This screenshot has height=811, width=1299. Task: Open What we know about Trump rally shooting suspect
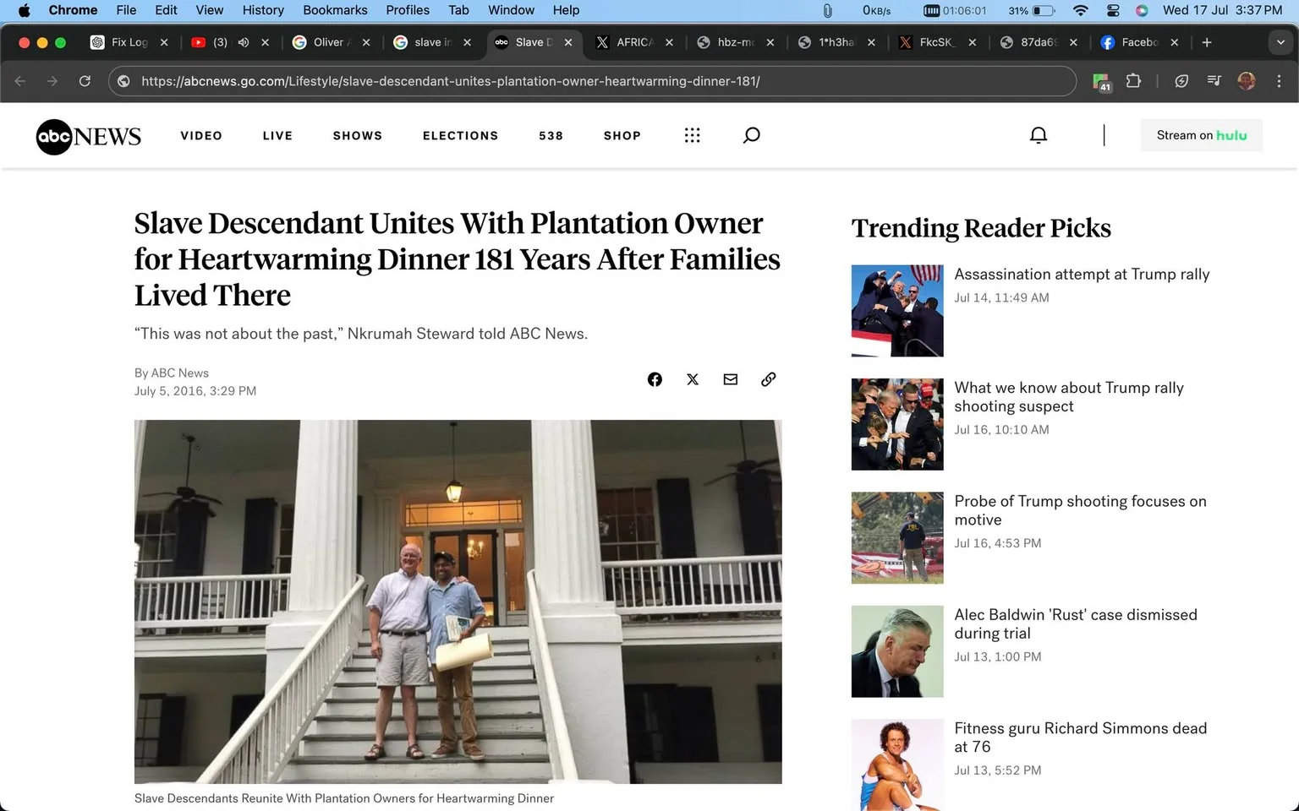[x=1069, y=397]
